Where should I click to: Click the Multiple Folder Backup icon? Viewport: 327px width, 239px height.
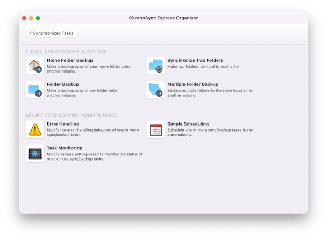point(155,90)
